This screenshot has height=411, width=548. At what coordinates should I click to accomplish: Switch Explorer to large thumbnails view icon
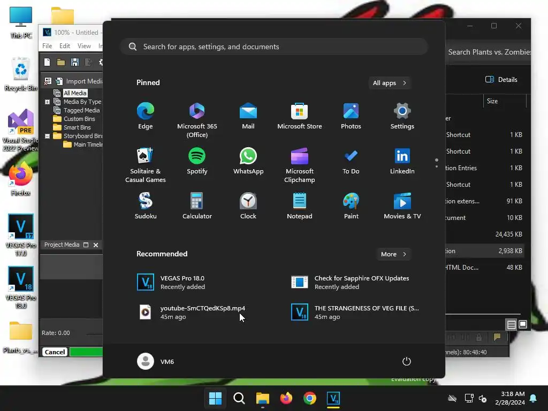click(523, 324)
